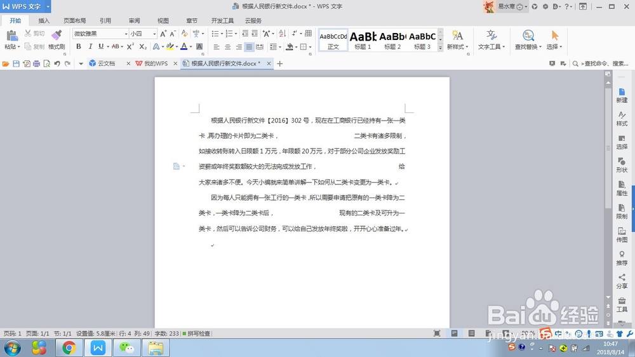Toggle superscript X² formatting

point(130,46)
